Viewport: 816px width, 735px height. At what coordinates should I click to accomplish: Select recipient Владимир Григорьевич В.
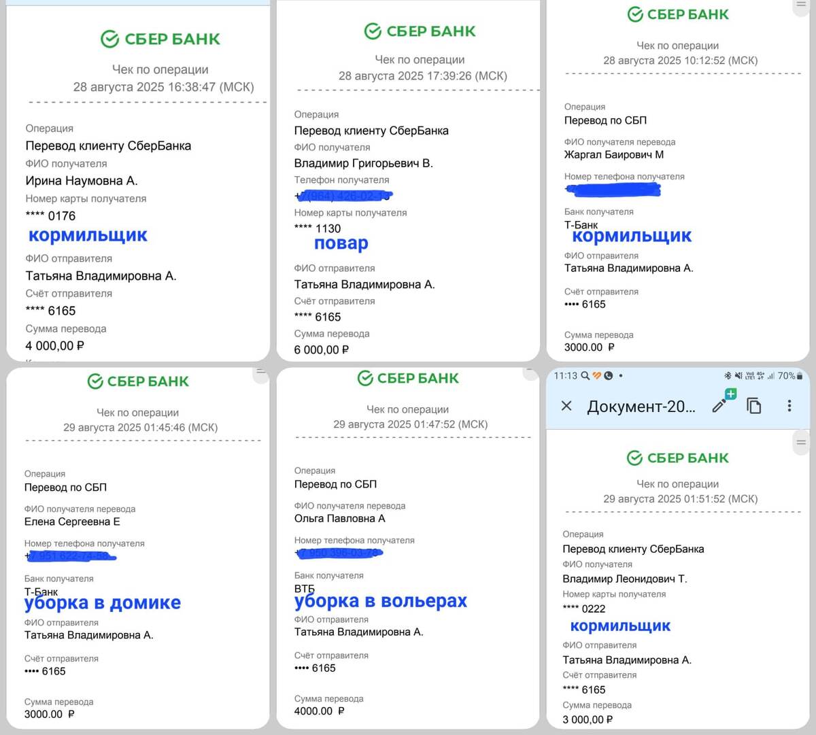click(363, 163)
